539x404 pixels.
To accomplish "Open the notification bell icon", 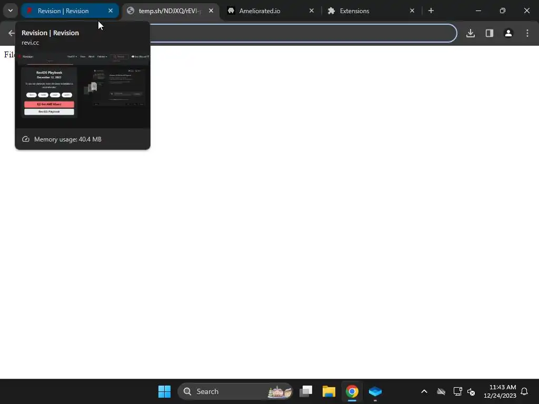I will click(x=524, y=391).
